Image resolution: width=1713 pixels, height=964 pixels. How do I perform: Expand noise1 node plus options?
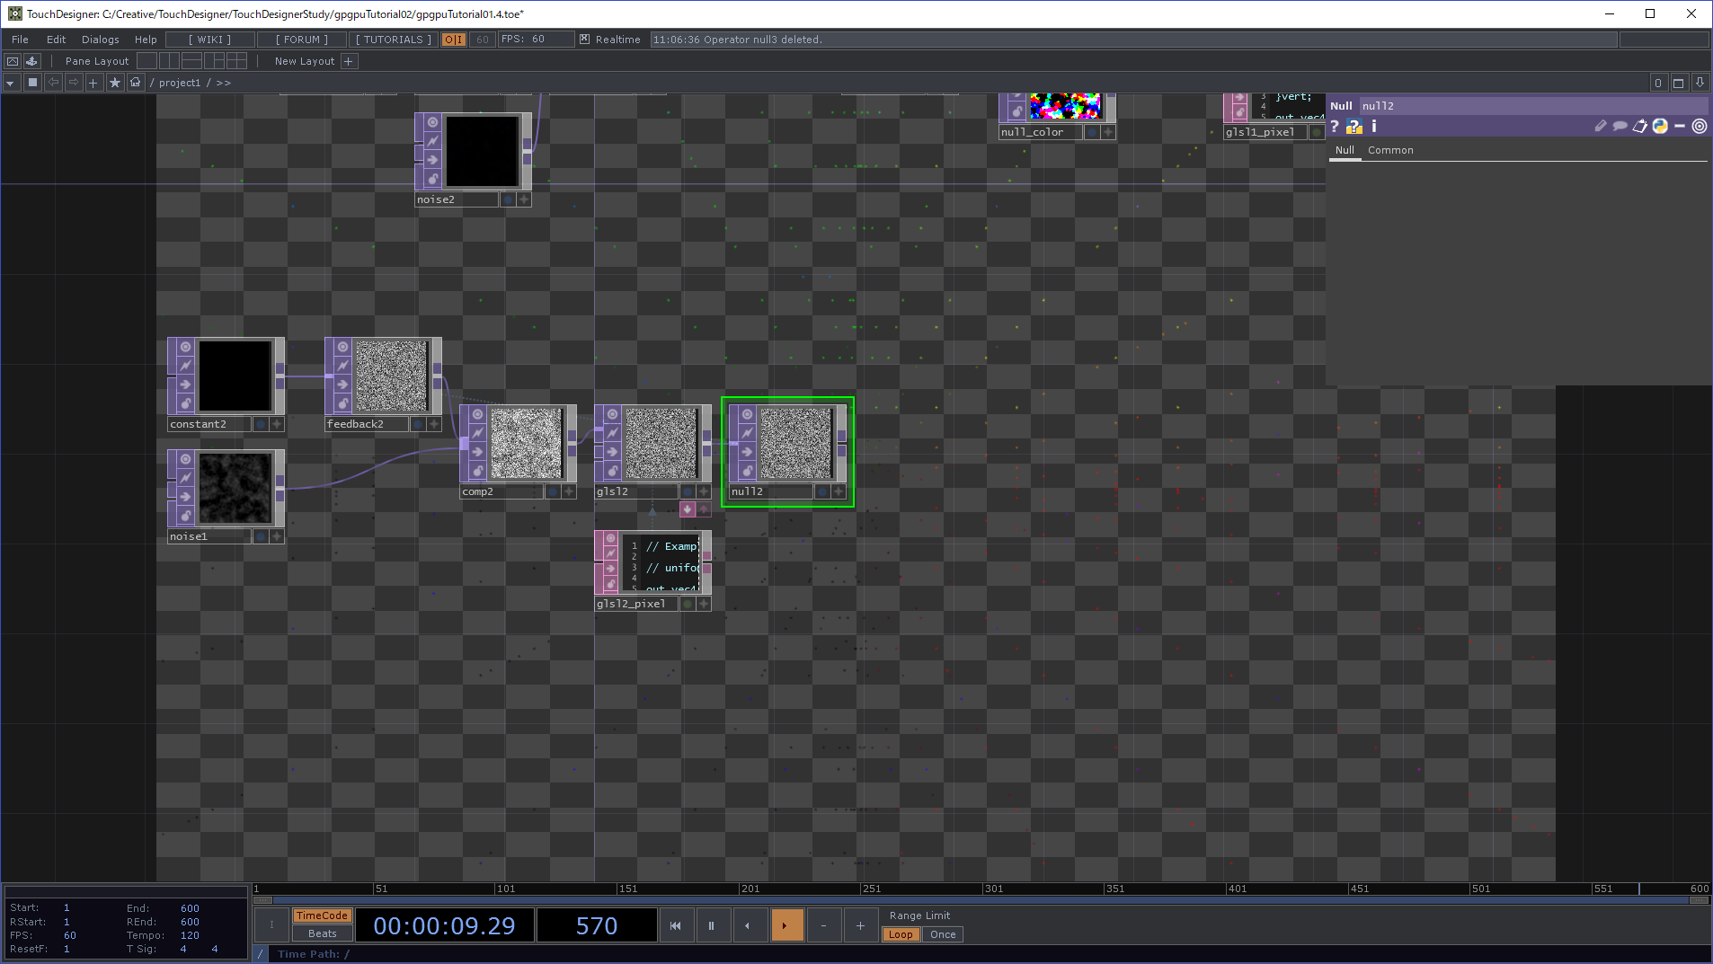(277, 536)
